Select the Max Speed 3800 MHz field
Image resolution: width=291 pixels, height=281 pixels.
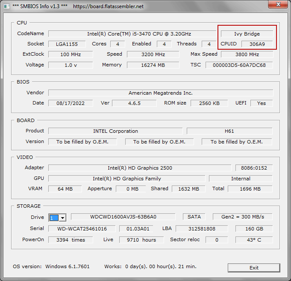pos(247,54)
